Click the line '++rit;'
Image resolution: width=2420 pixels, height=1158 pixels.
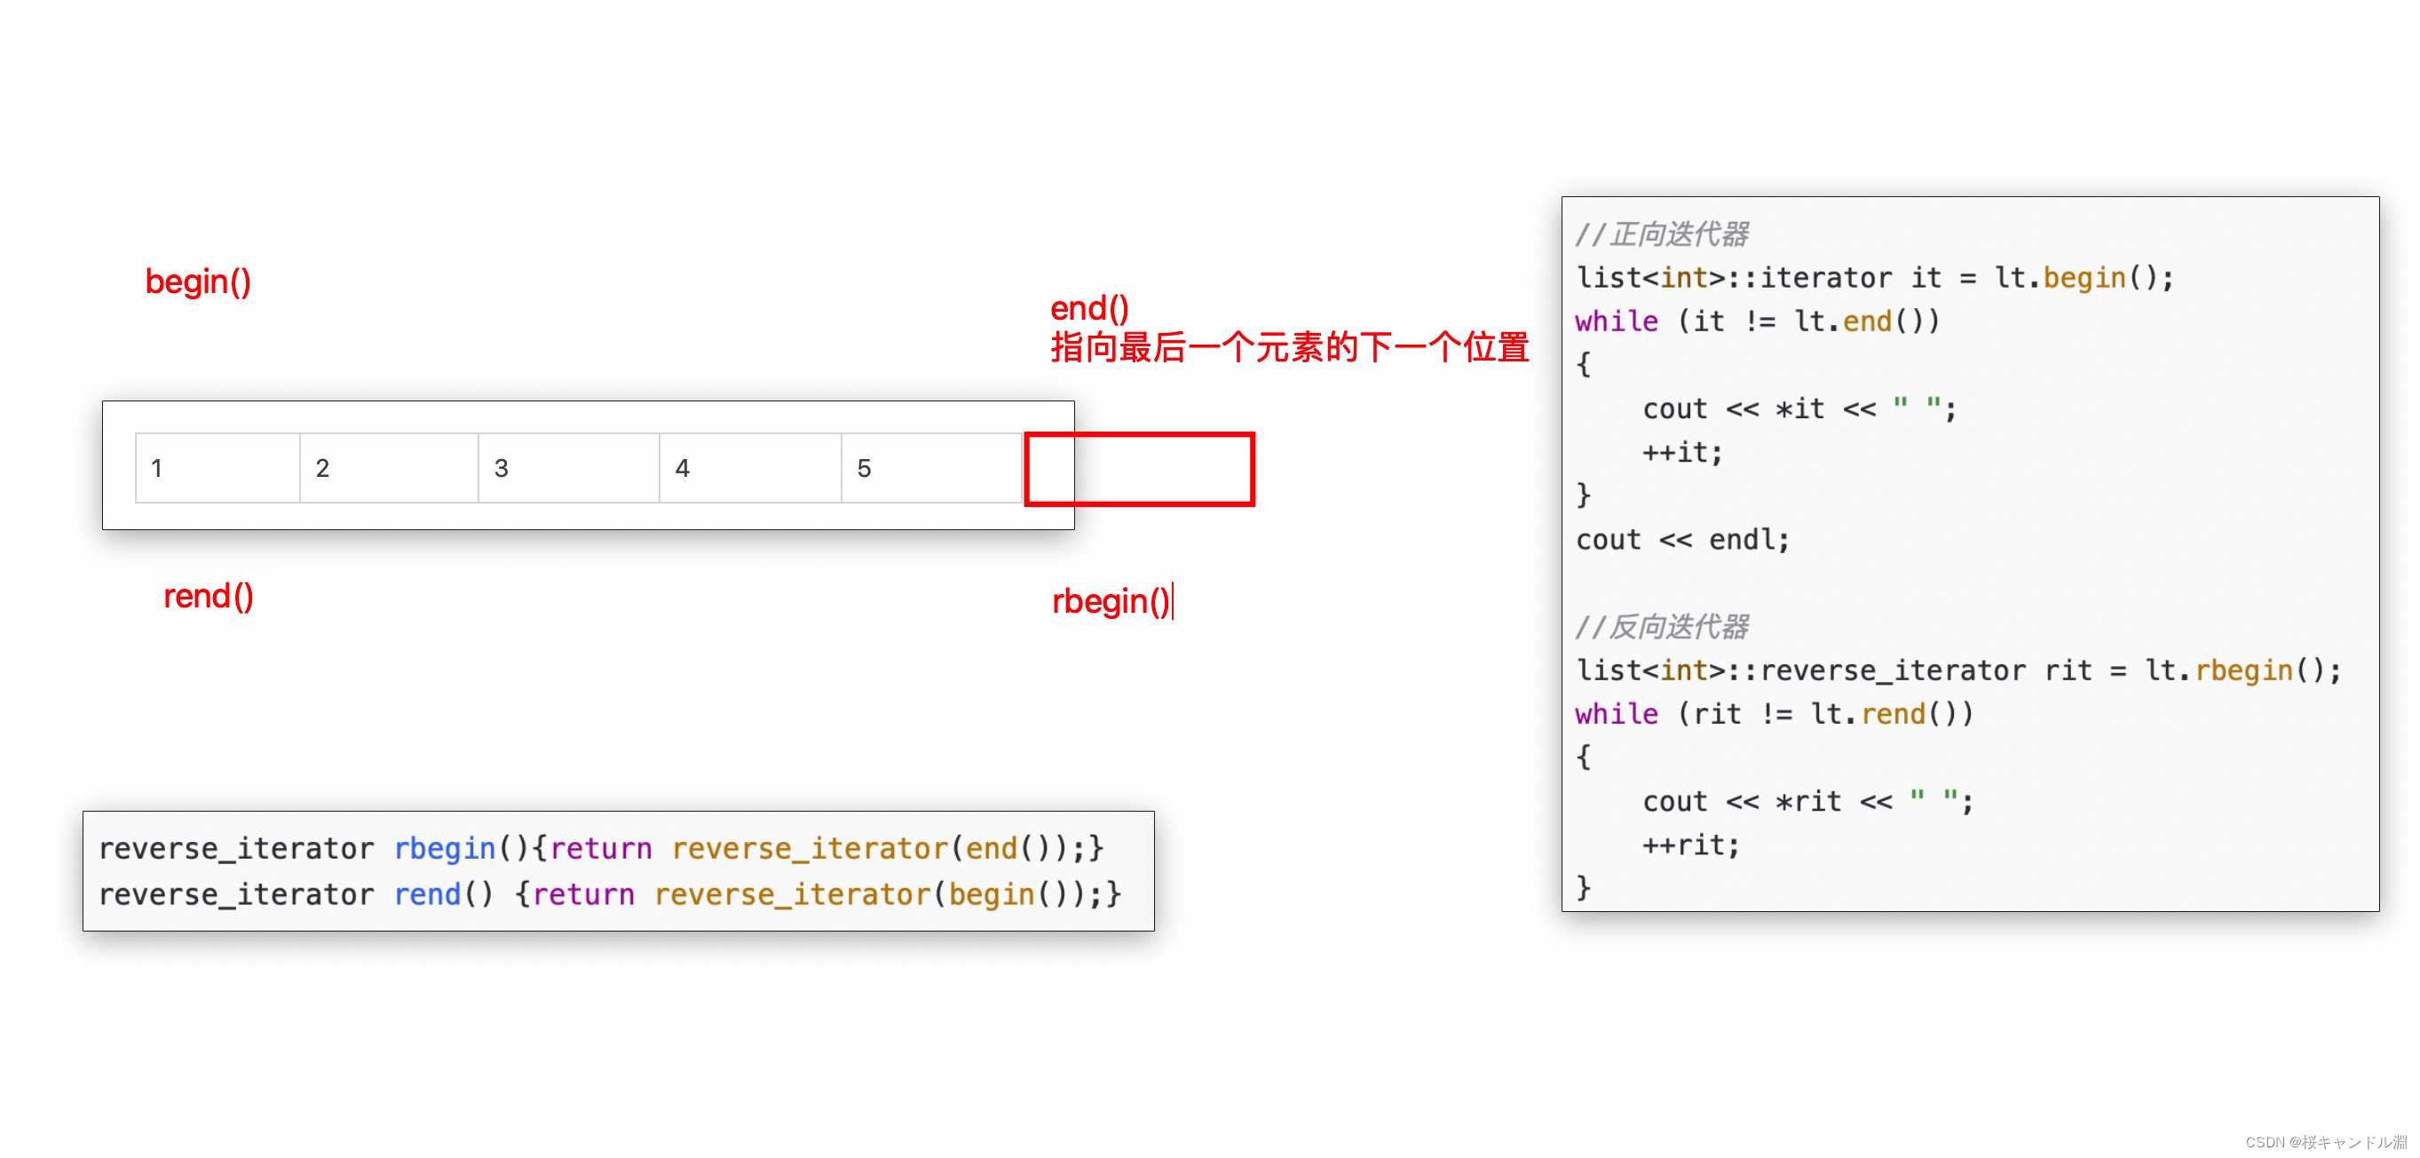[1691, 846]
